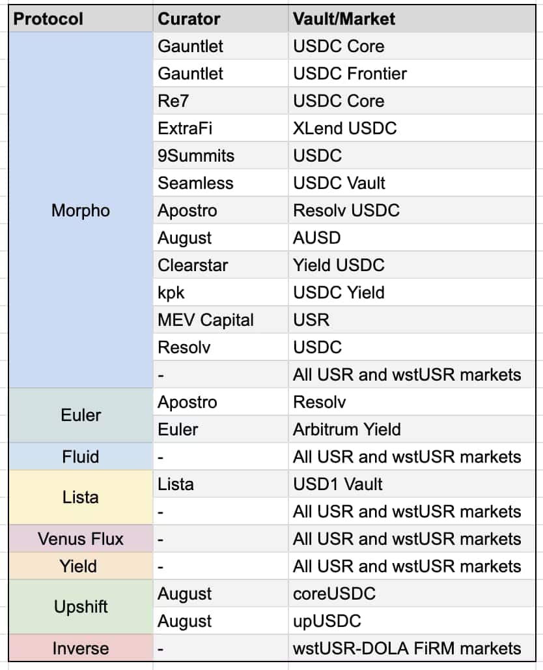
Task: Select the Resolv USDC vault cell
Action: (346, 211)
